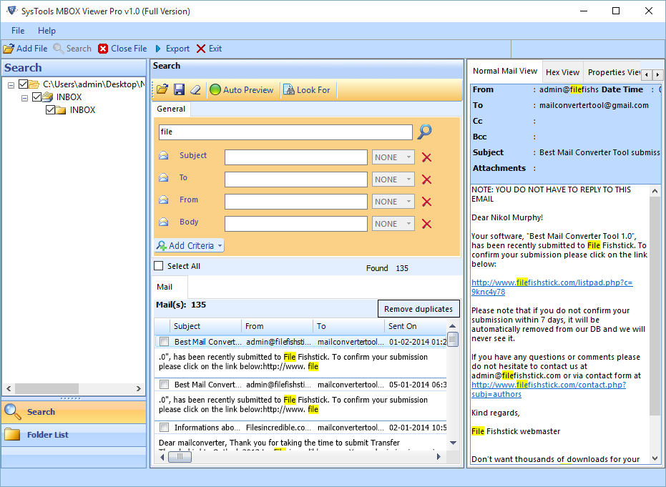The image size is (666, 487).
Task: Run search with blue magnifier icon
Action: (425, 132)
